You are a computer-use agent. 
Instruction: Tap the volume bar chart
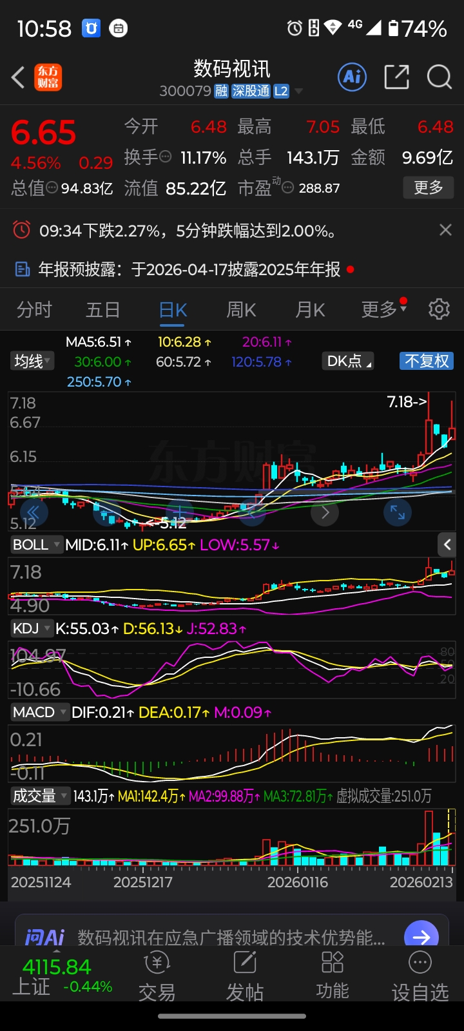232,836
